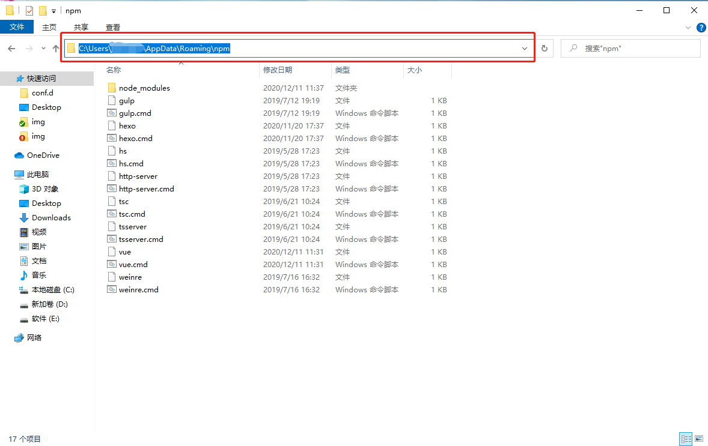Viewport: 708px width, 446px height.
Task: Open the recent locations dropdown arrow
Action: point(43,48)
